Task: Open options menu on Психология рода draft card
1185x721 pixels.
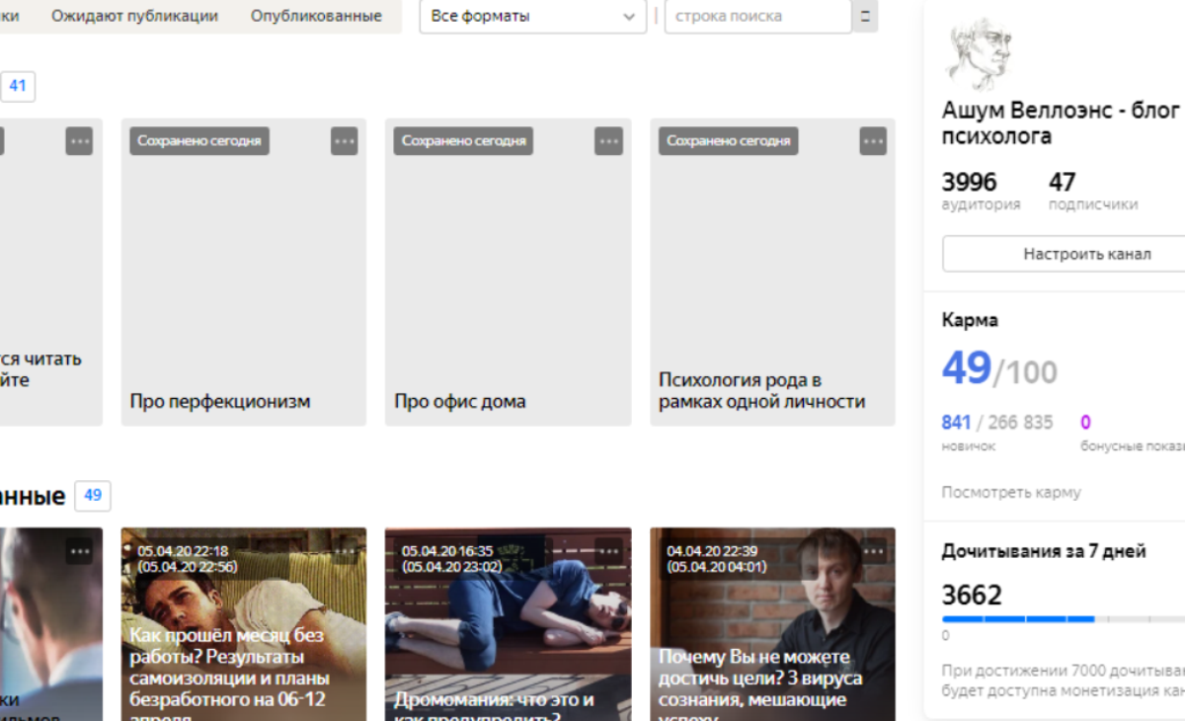Action: [x=873, y=141]
